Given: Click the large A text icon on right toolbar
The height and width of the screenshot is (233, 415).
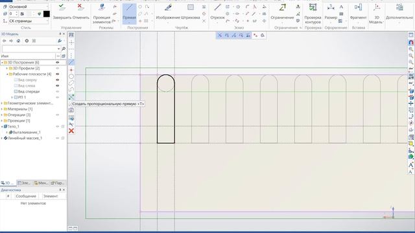Looking at the screenshot, I should point(410,165).
